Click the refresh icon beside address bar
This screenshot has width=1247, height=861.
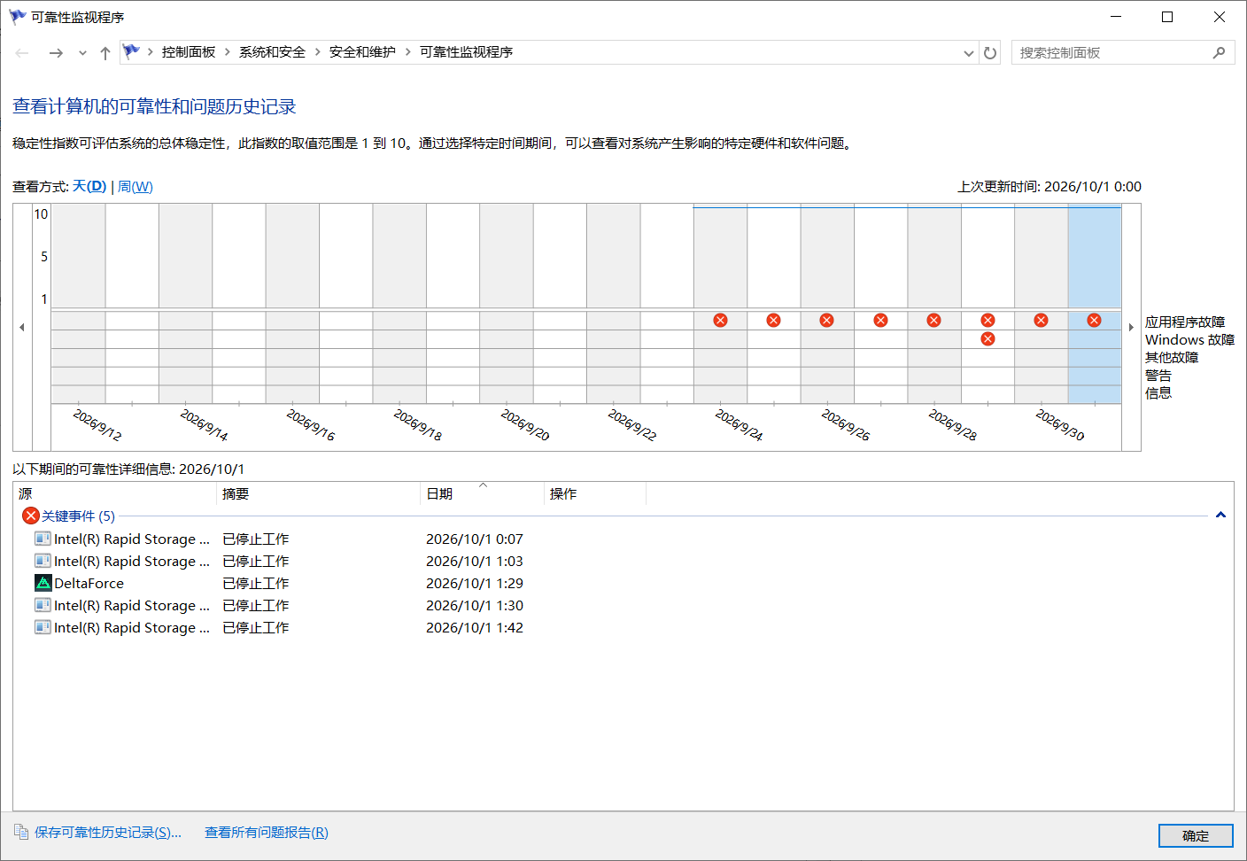(990, 52)
